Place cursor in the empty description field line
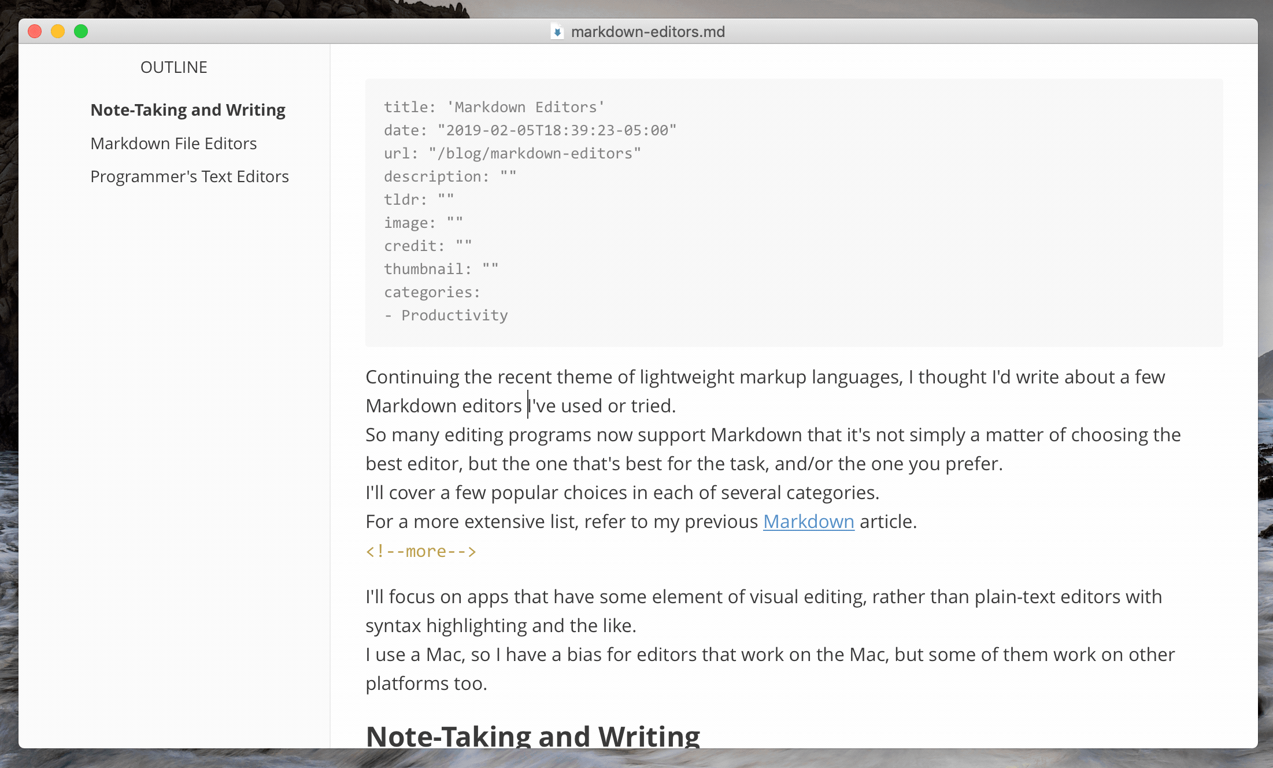 [450, 176]
